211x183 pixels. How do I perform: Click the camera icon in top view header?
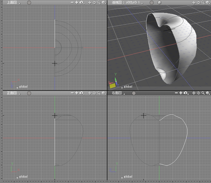coord(82,2)
